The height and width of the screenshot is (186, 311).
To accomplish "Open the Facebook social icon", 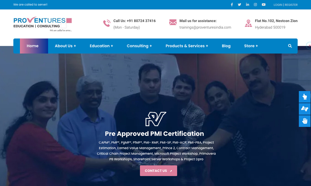I will pos(232,5).
